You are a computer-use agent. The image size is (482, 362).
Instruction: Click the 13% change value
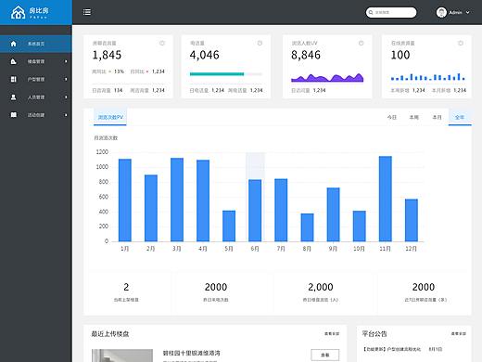click(x=119, y=71)
